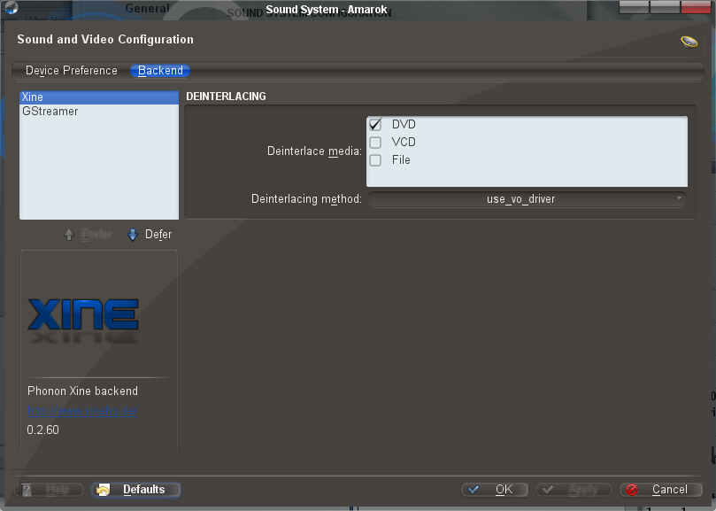Click the speaker icon in the dialog header

coord(689,42)
